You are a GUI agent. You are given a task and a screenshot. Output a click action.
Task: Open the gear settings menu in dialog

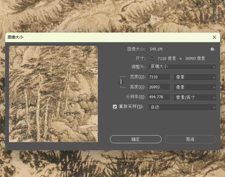coord(213,49)
